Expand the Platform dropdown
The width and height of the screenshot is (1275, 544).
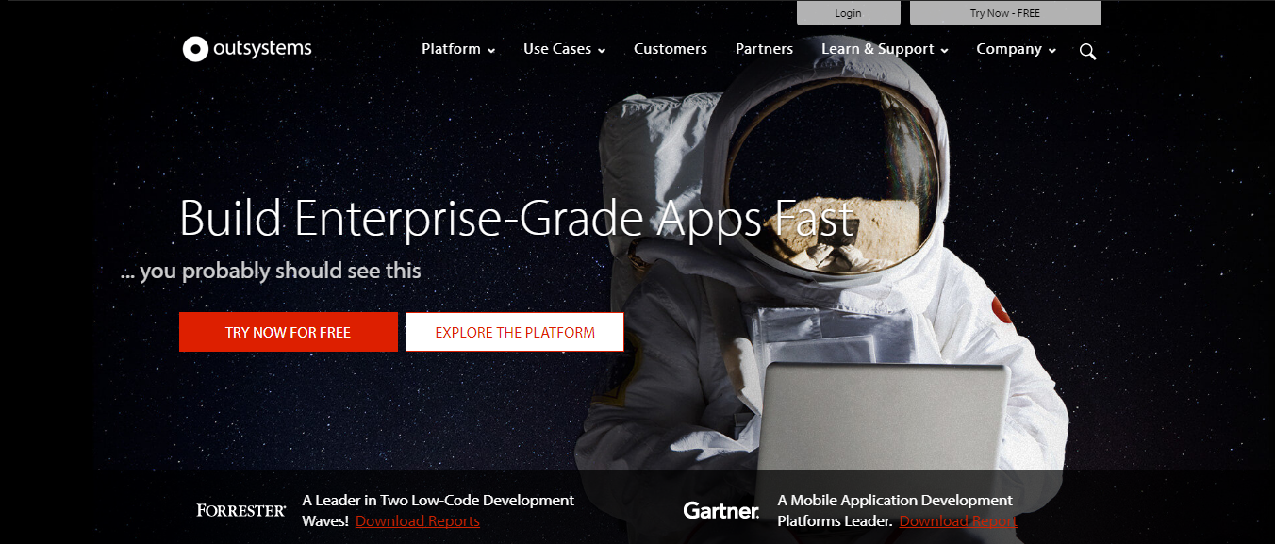[x=457, y=48]
